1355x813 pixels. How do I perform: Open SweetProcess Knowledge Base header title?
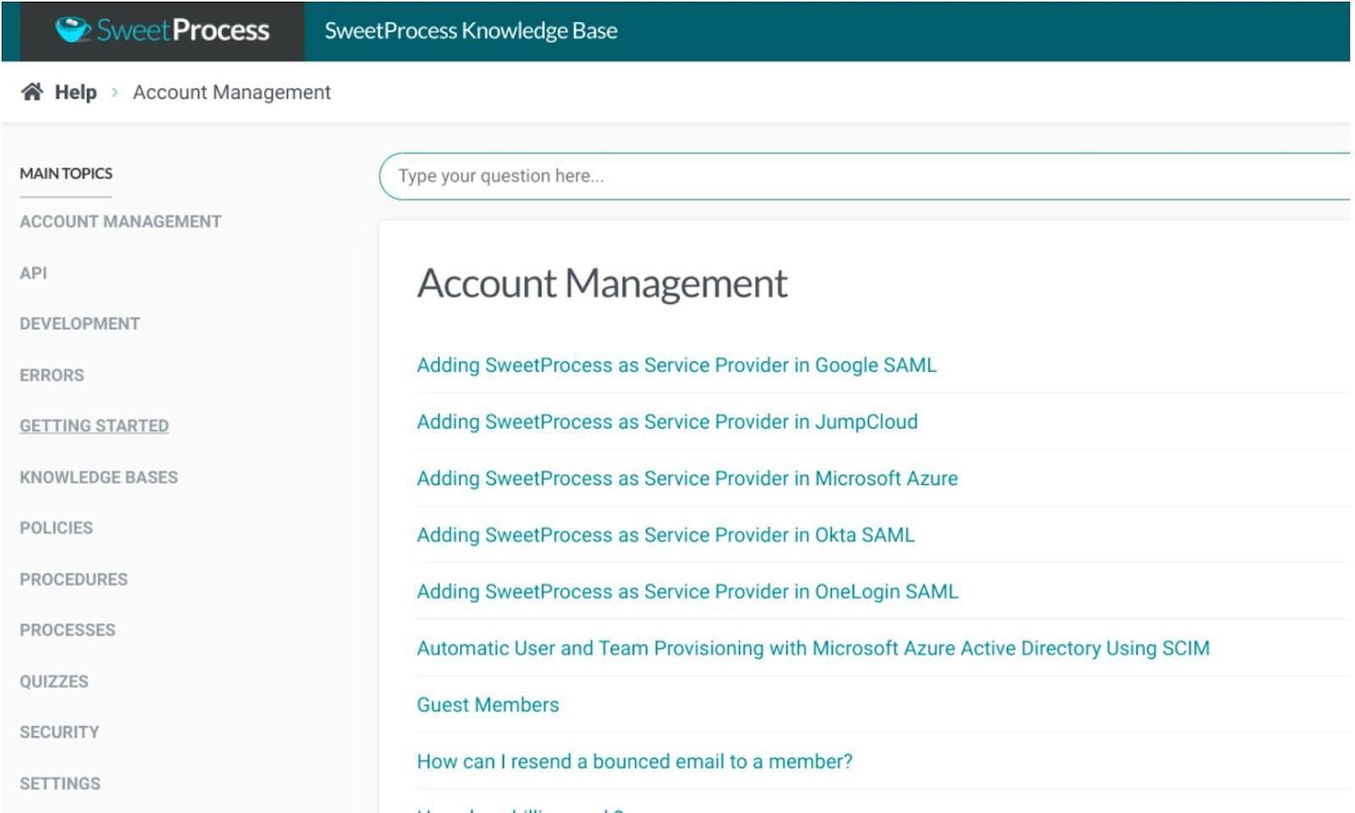471,30
